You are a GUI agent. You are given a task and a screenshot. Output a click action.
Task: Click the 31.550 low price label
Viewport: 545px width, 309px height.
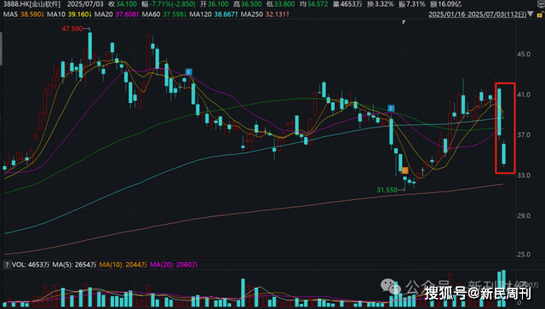(x=387, y=190)
